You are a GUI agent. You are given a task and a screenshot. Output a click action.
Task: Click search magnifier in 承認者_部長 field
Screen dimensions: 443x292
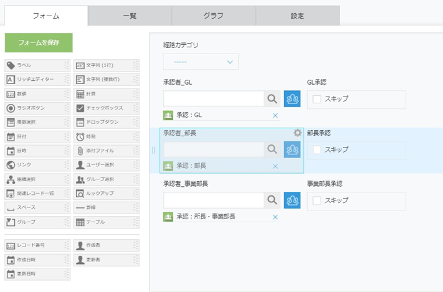pyautogui.click(x=272, y=149)
